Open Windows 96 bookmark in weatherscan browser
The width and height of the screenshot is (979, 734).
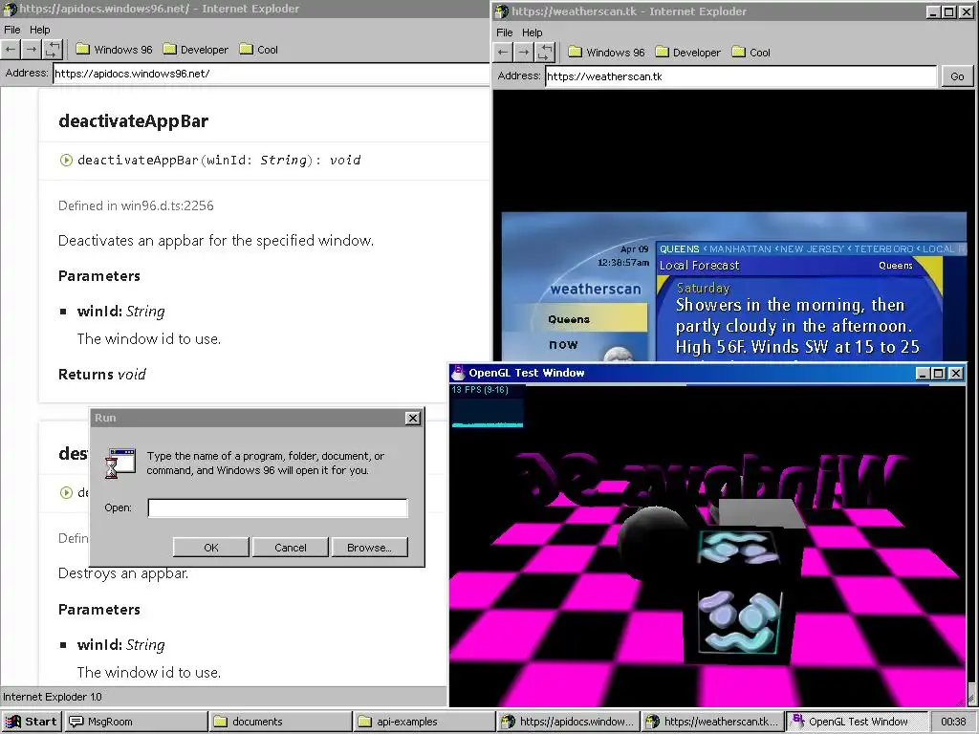[606, 53]
